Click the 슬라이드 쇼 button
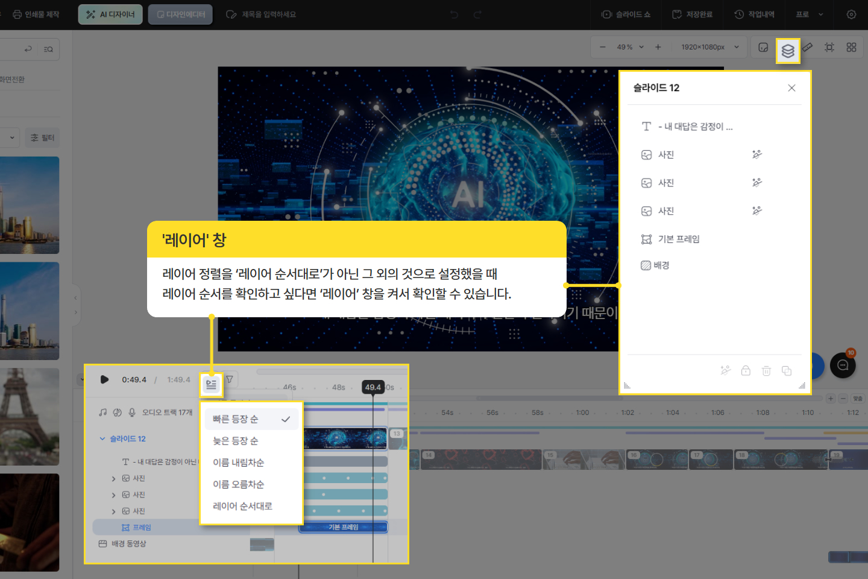 pyautogui.click(x=626, y=14)
